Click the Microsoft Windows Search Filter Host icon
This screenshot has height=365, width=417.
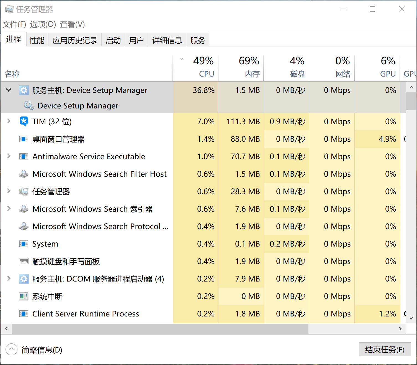coord(24,174)
